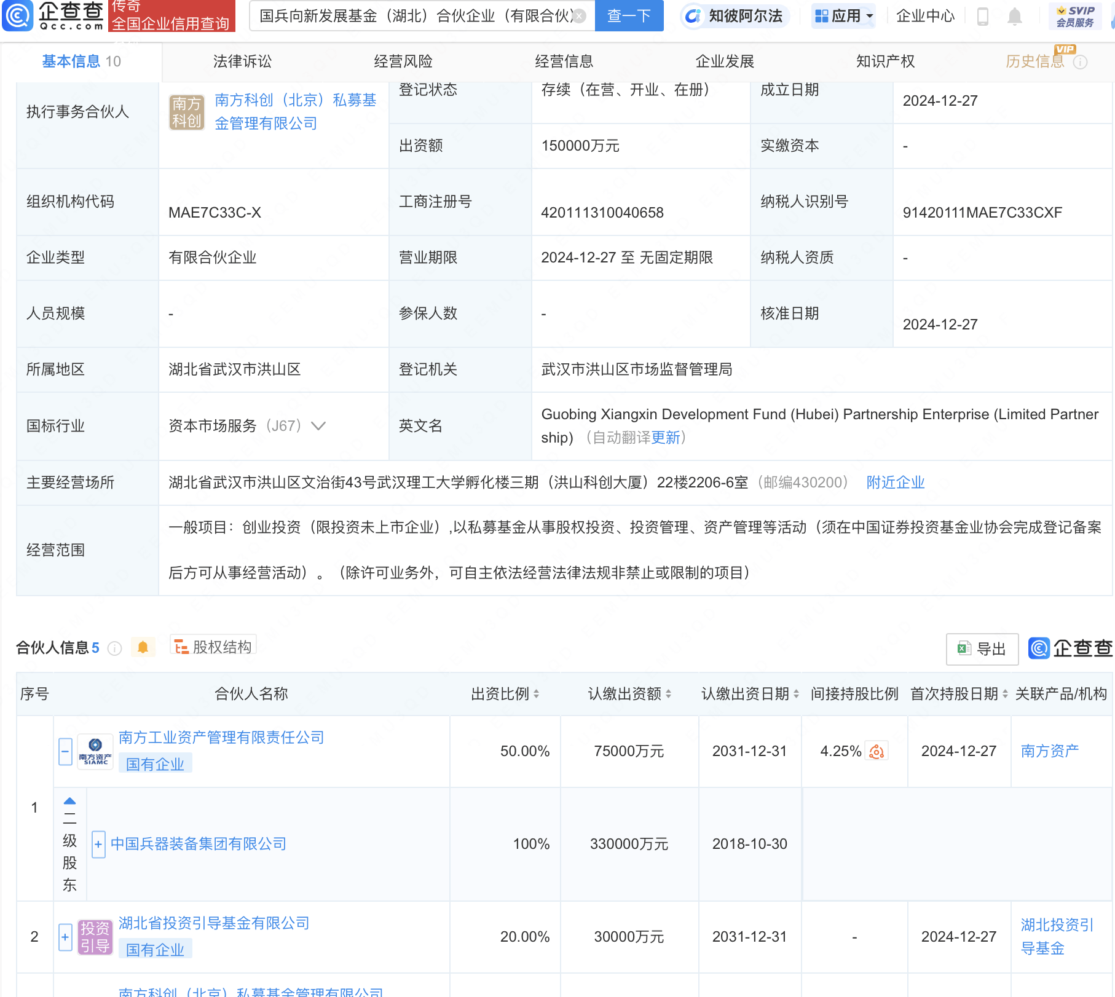Click the 4.25% indirect shareholding value
This screenshot has height=997, width=1115.
coord(841,751)
